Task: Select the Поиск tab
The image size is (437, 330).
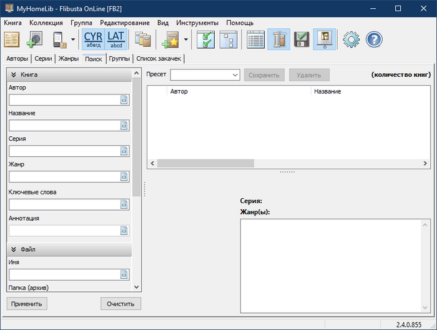Action: (94, 59)
